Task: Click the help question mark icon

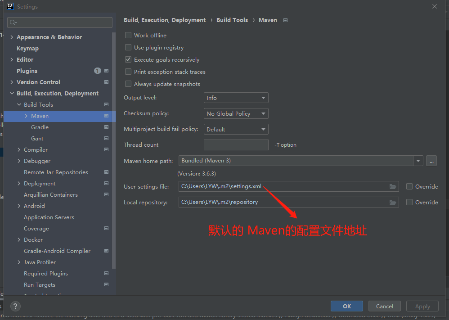Action: coord(15,306)
